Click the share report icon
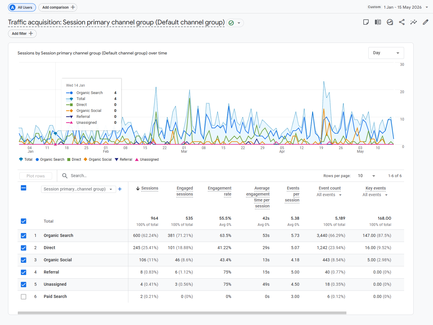This screenshot has height=325, width=433. click(402, 22)
